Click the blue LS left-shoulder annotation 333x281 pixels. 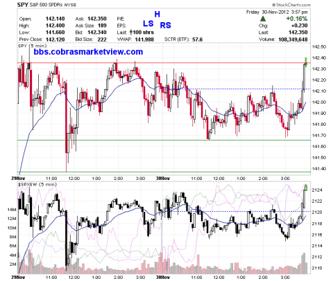point(148,24)
